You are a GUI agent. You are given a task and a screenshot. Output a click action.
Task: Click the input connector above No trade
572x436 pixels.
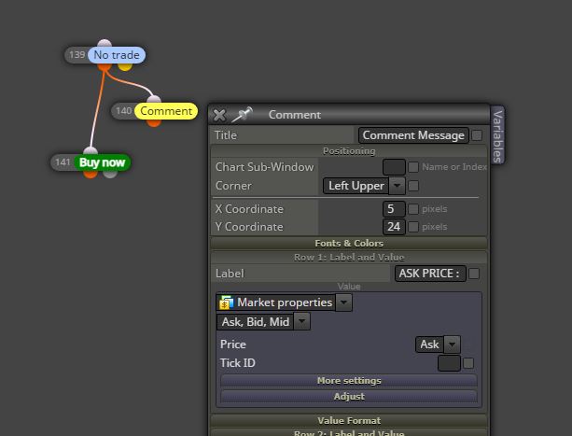coord(105,44)
